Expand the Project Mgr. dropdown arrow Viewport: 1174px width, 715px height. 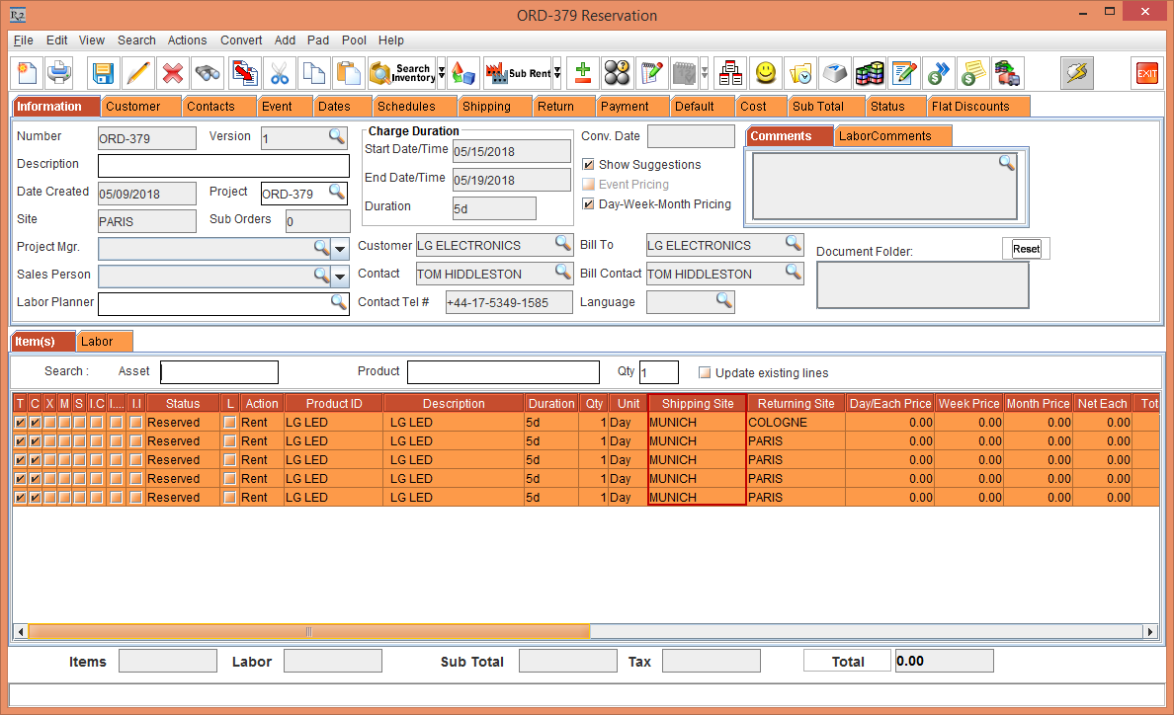(x=340, y=248)
